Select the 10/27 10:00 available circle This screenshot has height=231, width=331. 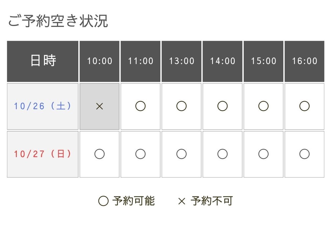99,154
